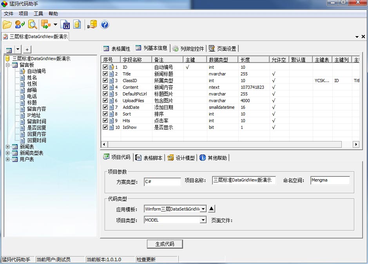Click the switch user toolbar icon
Screen dimensions: 368x264
tap(20, 25)
